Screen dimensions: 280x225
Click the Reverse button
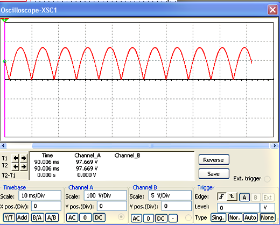(x=214, y=160)
